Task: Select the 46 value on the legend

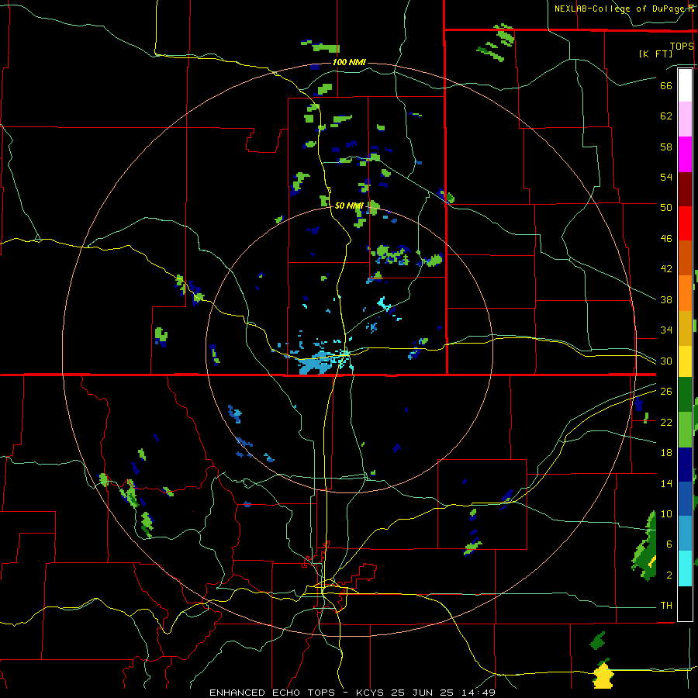Action: [666, 239]
